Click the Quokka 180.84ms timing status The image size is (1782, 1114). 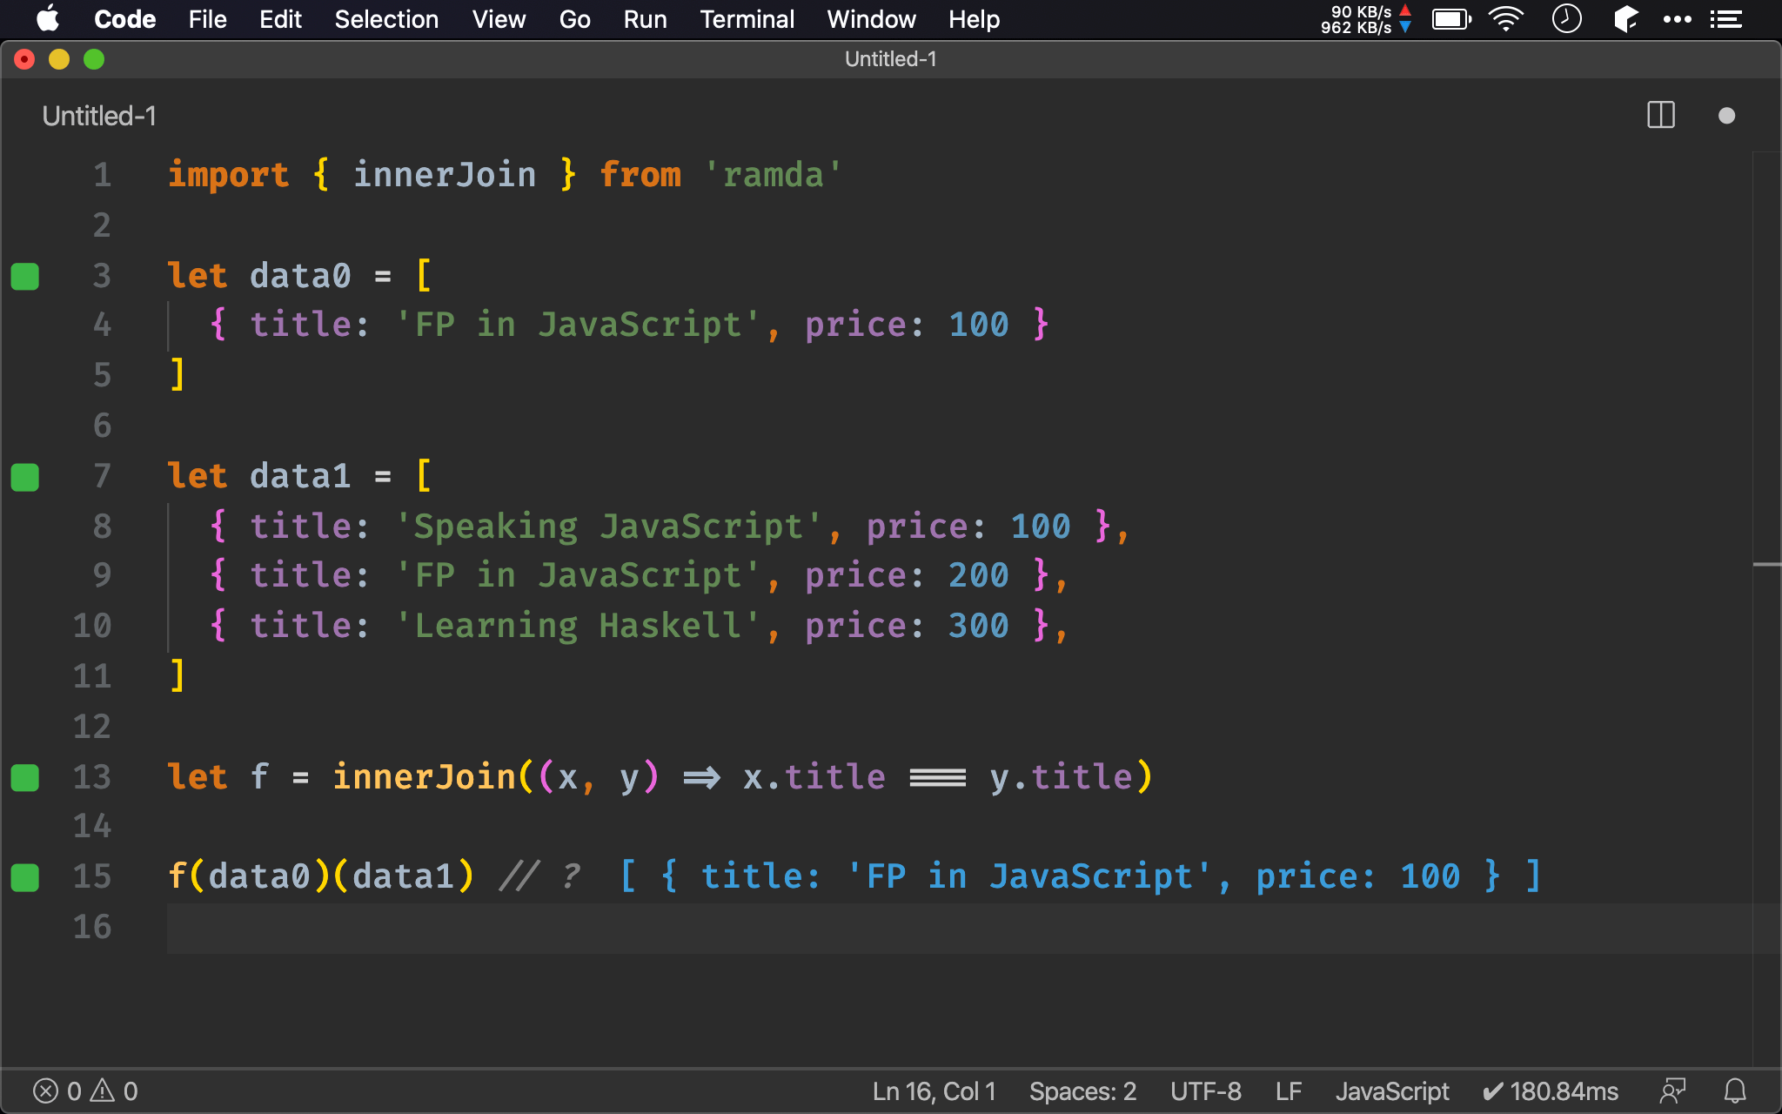(x=1550, y=1091)
